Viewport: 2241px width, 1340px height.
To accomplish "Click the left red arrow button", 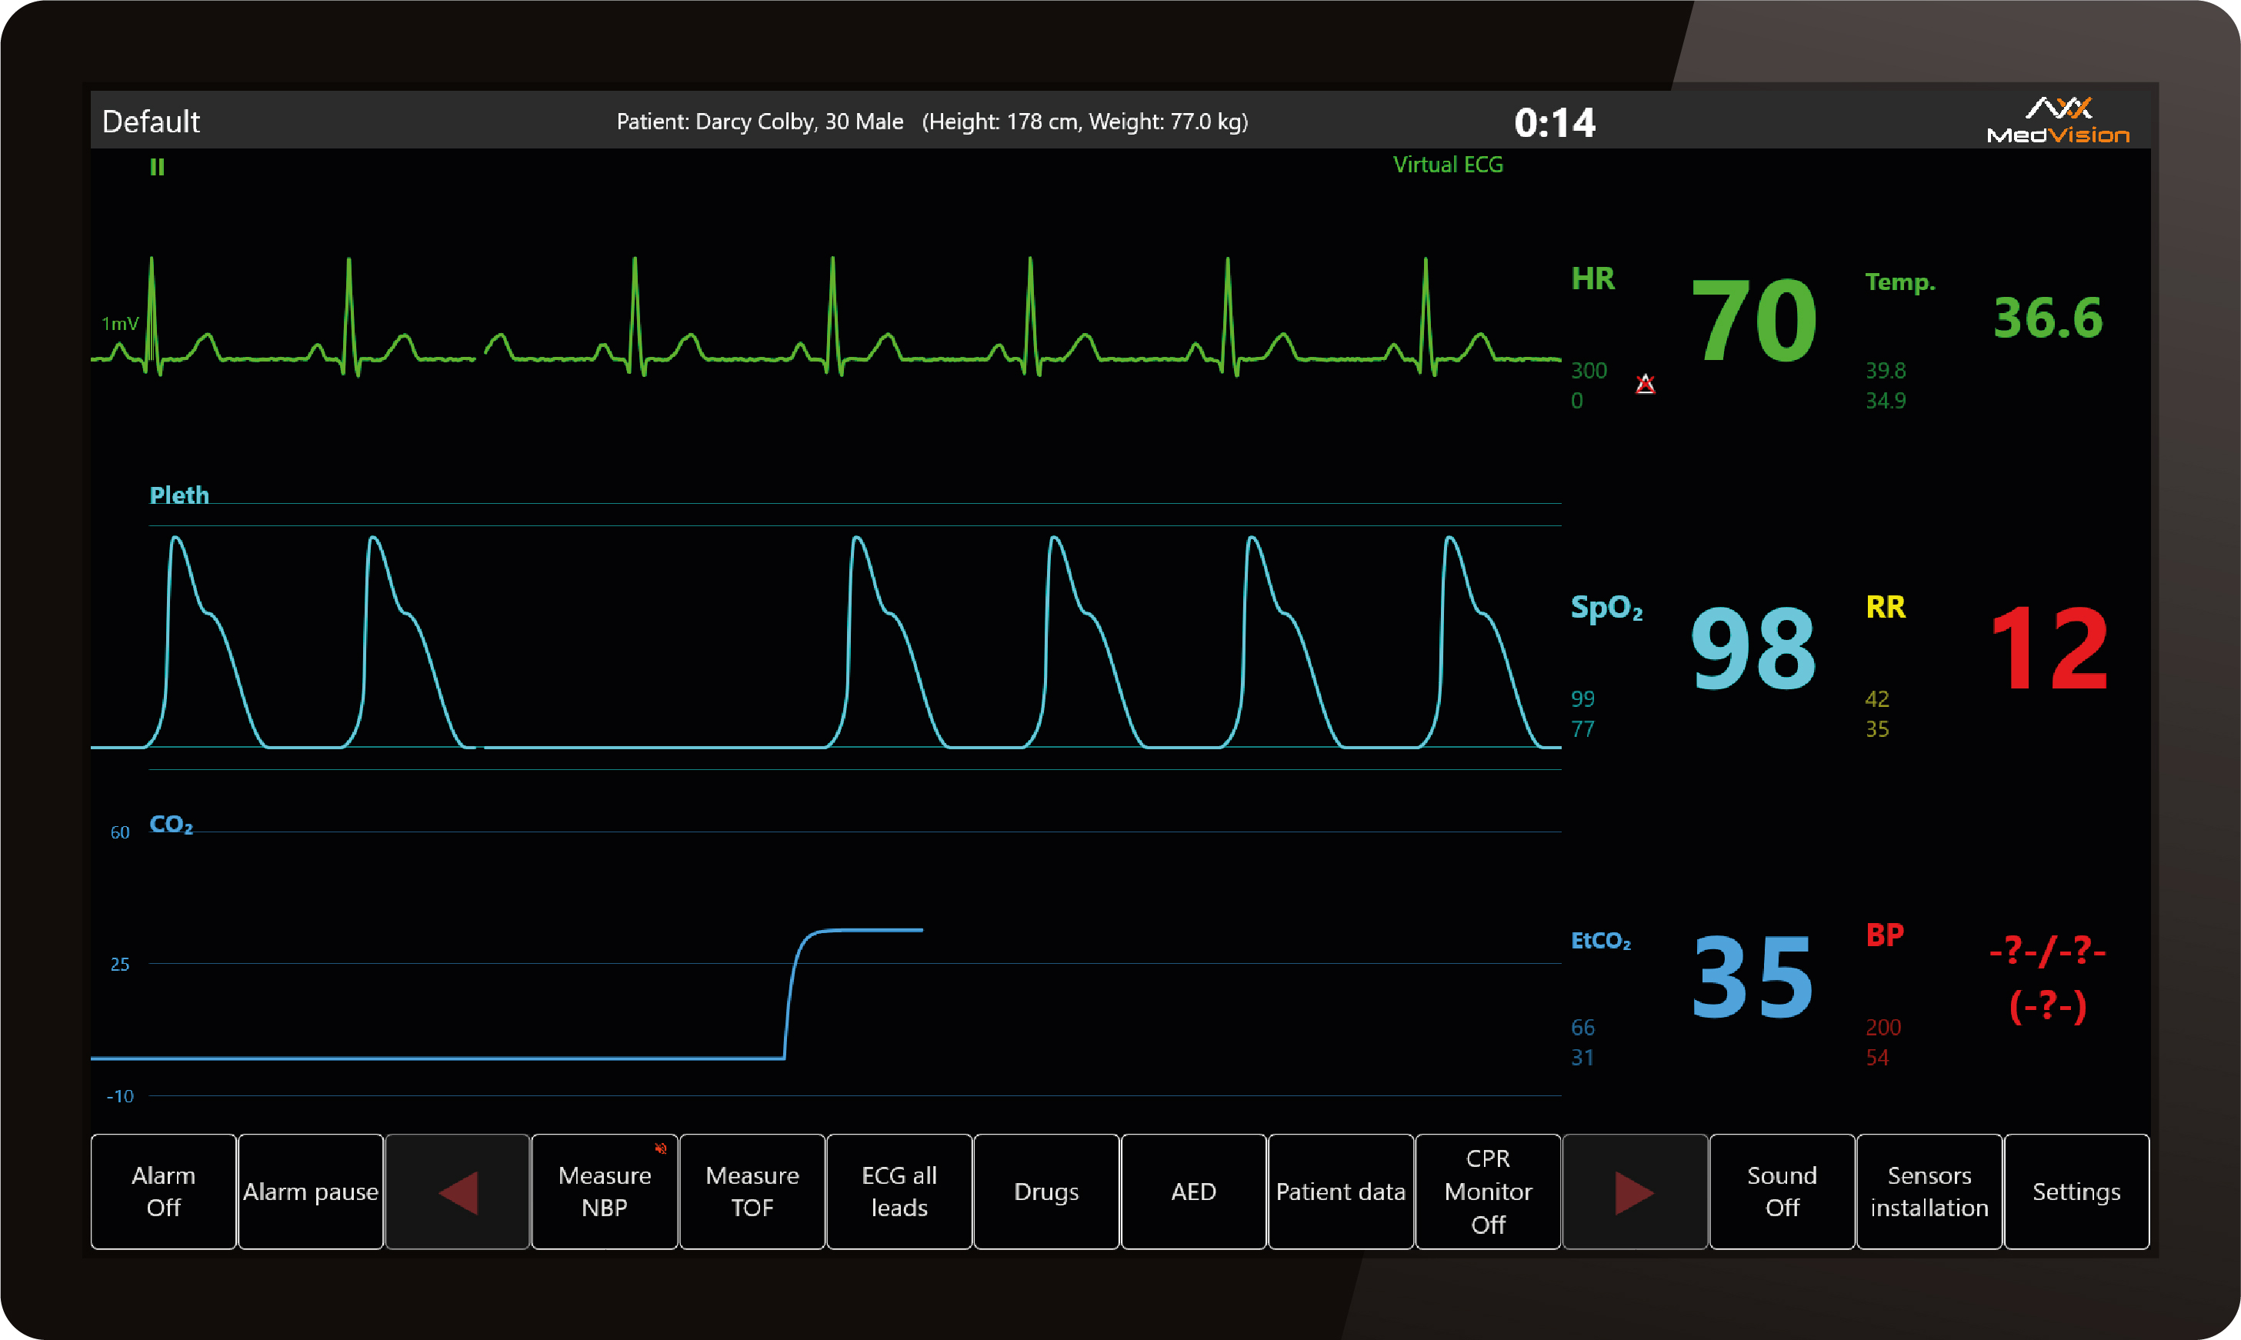I will [458, 1192].
